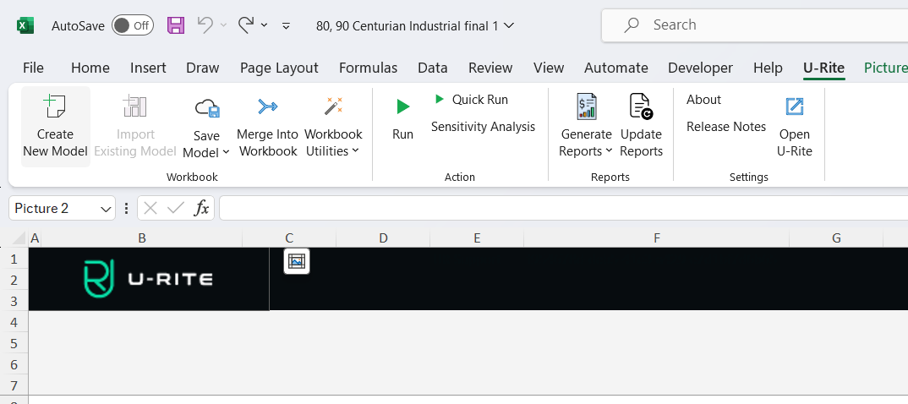The width and height of the screenshot is (908, 404).
Task: Click Merge Into Workbook icon
Action: [267, 106]
